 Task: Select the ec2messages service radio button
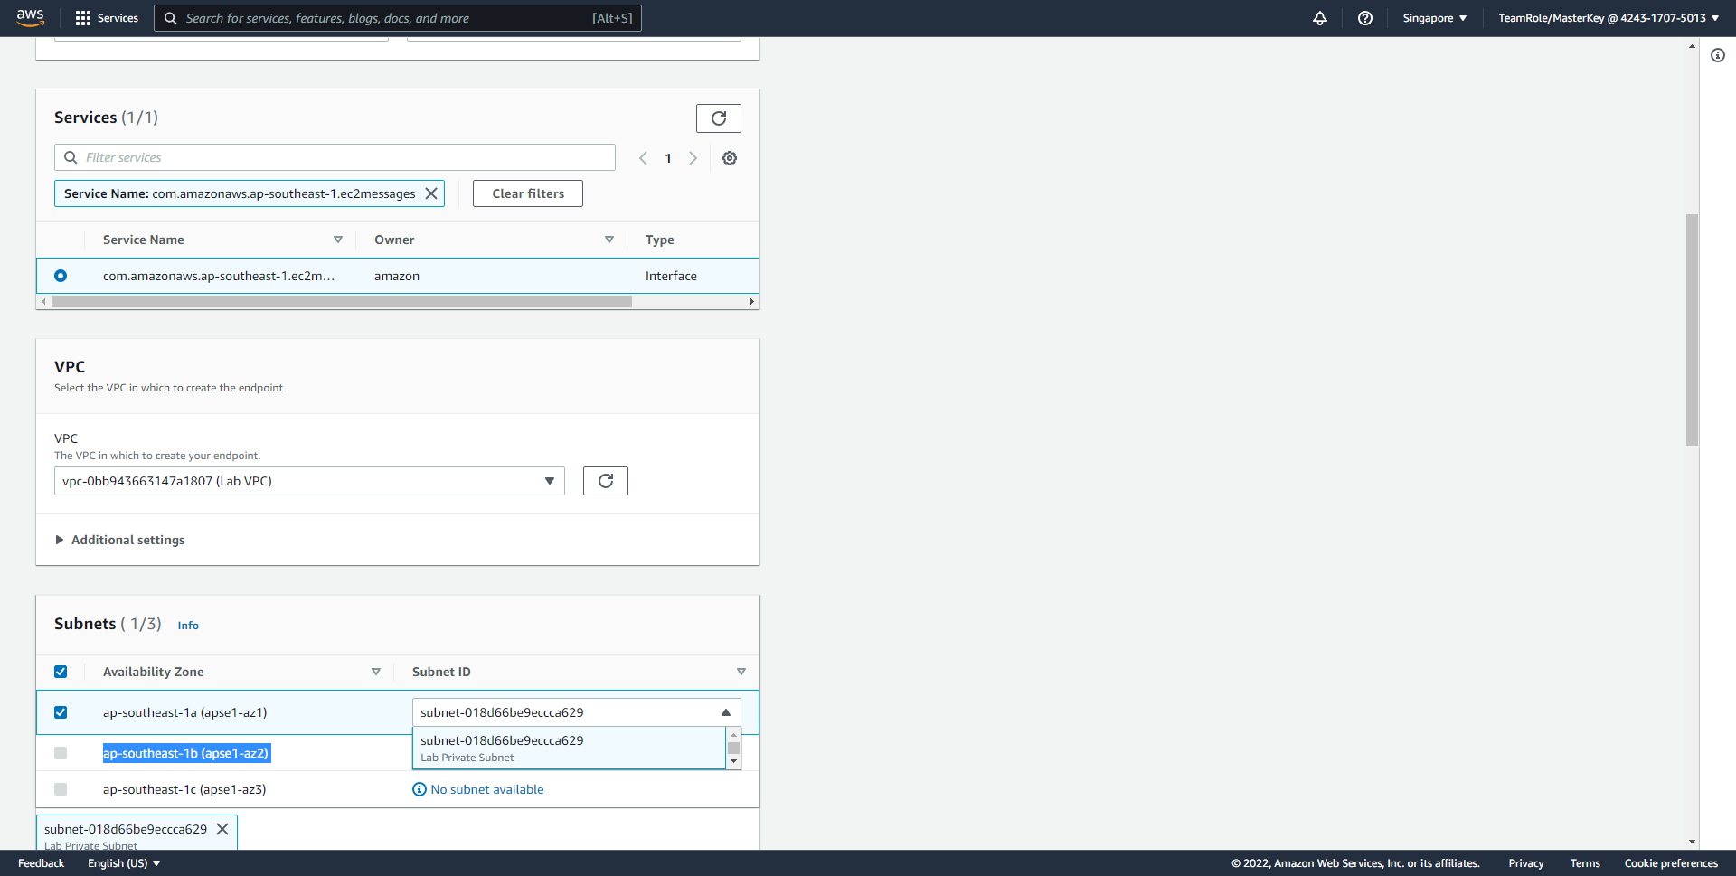tap(61, 276)
